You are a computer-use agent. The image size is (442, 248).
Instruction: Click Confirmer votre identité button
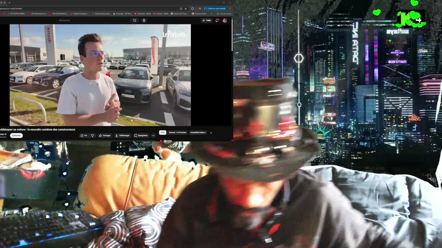tap(215, 9)
